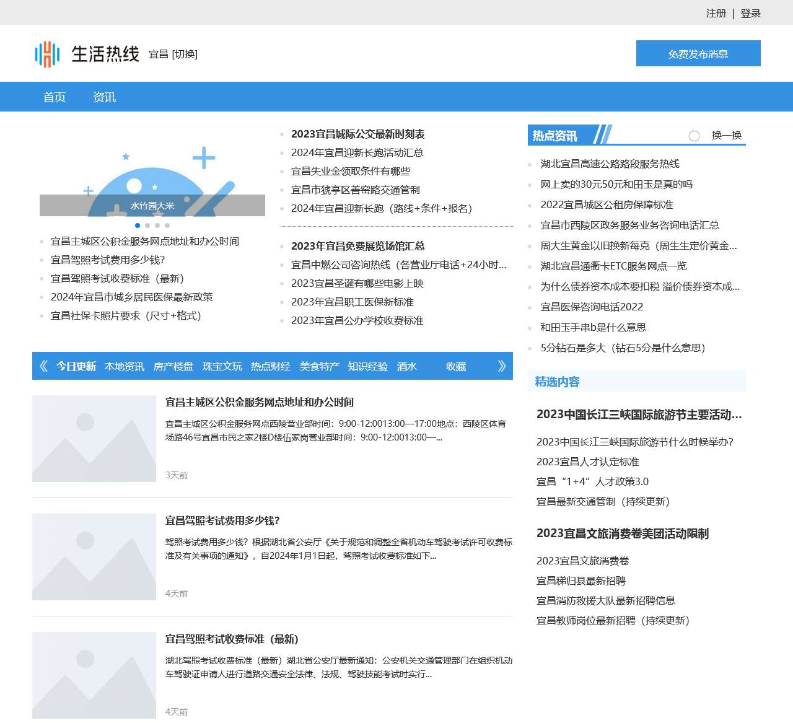
Task: Click the right double-arrow on the category bar
Action: point(501,366)
